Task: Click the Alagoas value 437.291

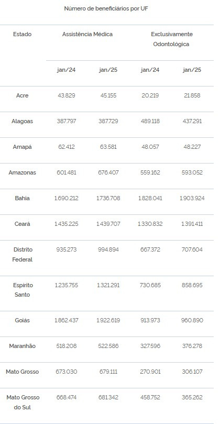Action: point(192,122)
